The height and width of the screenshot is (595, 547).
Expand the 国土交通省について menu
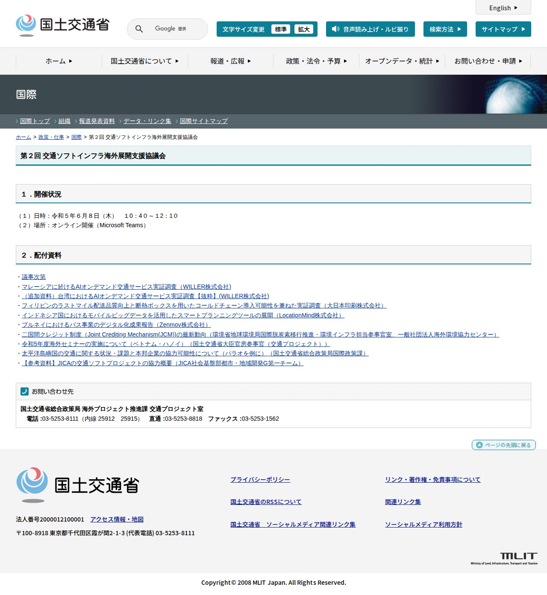(x=145, y=61)
